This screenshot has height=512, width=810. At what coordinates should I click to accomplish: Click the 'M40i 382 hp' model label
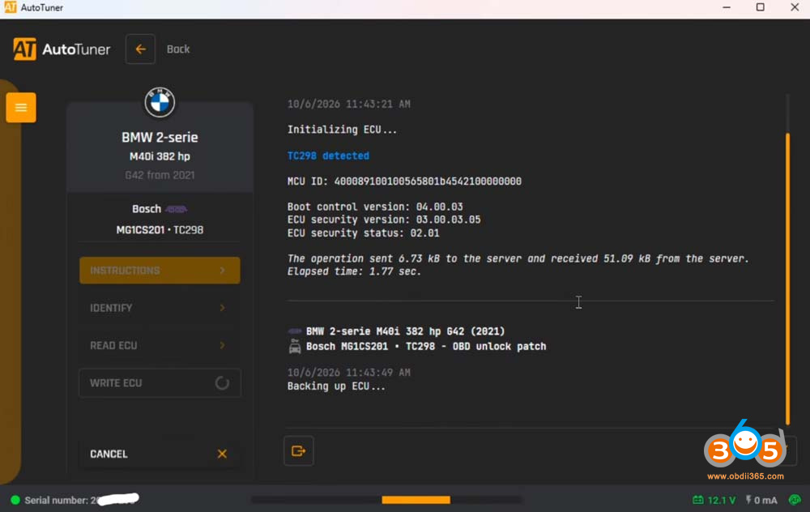click(x=160, y=156)
